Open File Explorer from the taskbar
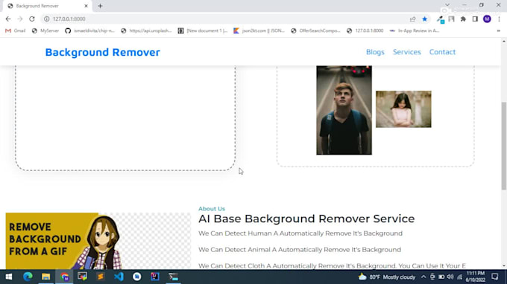Viewport: 507px width, 284px height. click(46, 277)
